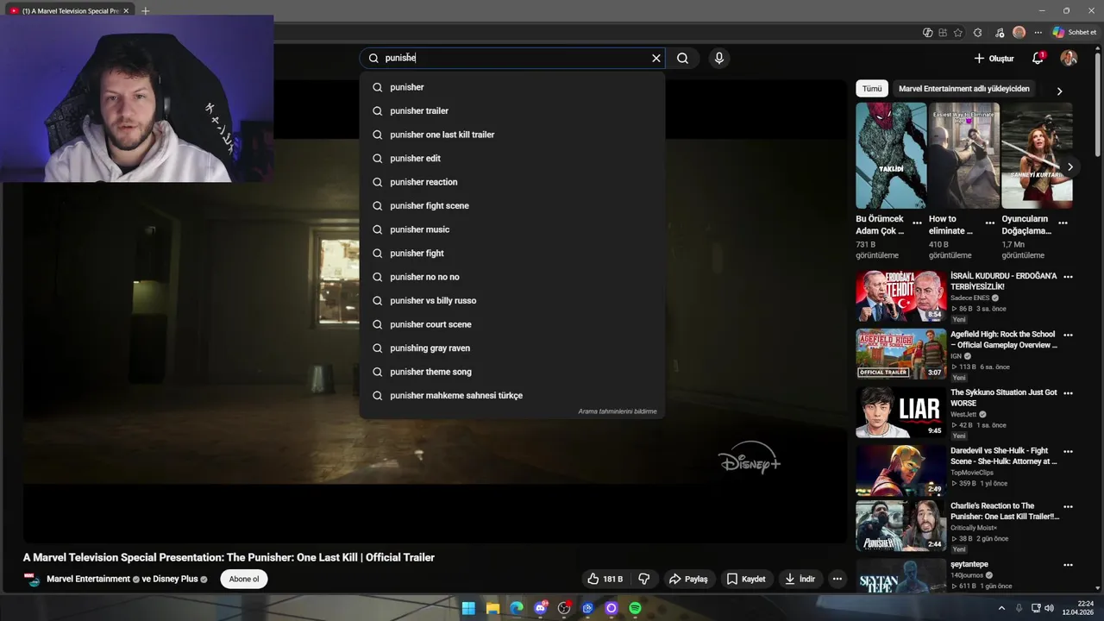The height and width of the screenshot is (621, 1104).
Task: Open File Explorer from the taskbar
Action: coord(492,608)
